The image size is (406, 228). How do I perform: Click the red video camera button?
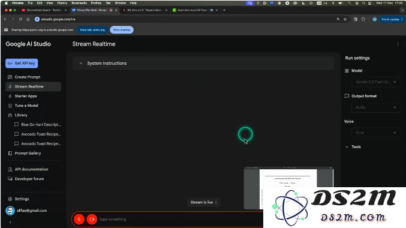(92, 219)
